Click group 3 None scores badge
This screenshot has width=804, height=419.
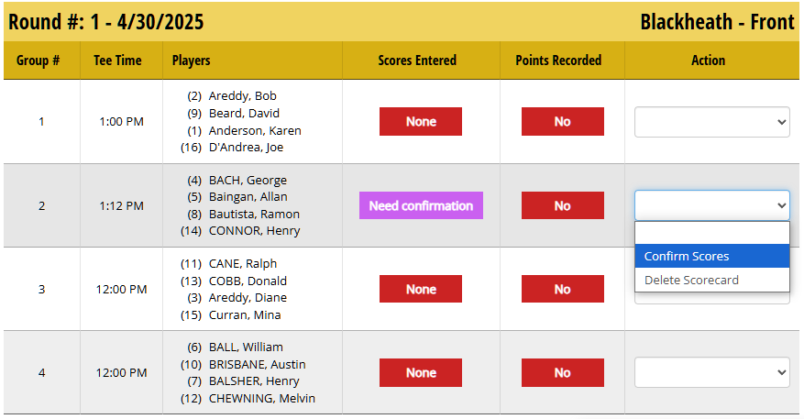[421, 289]
